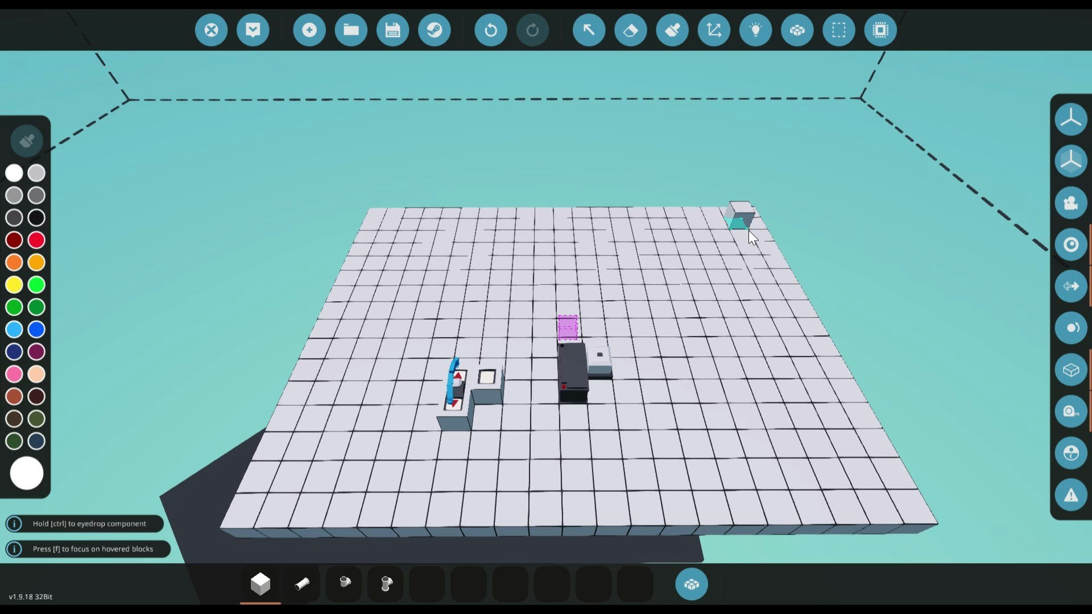Click the blue-handled lever component

454,381
